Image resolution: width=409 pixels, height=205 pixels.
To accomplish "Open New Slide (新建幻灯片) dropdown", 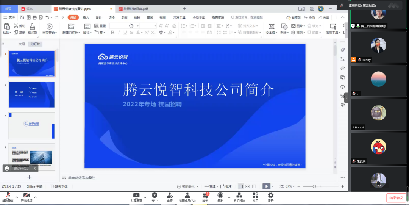I will click(71, 33).
